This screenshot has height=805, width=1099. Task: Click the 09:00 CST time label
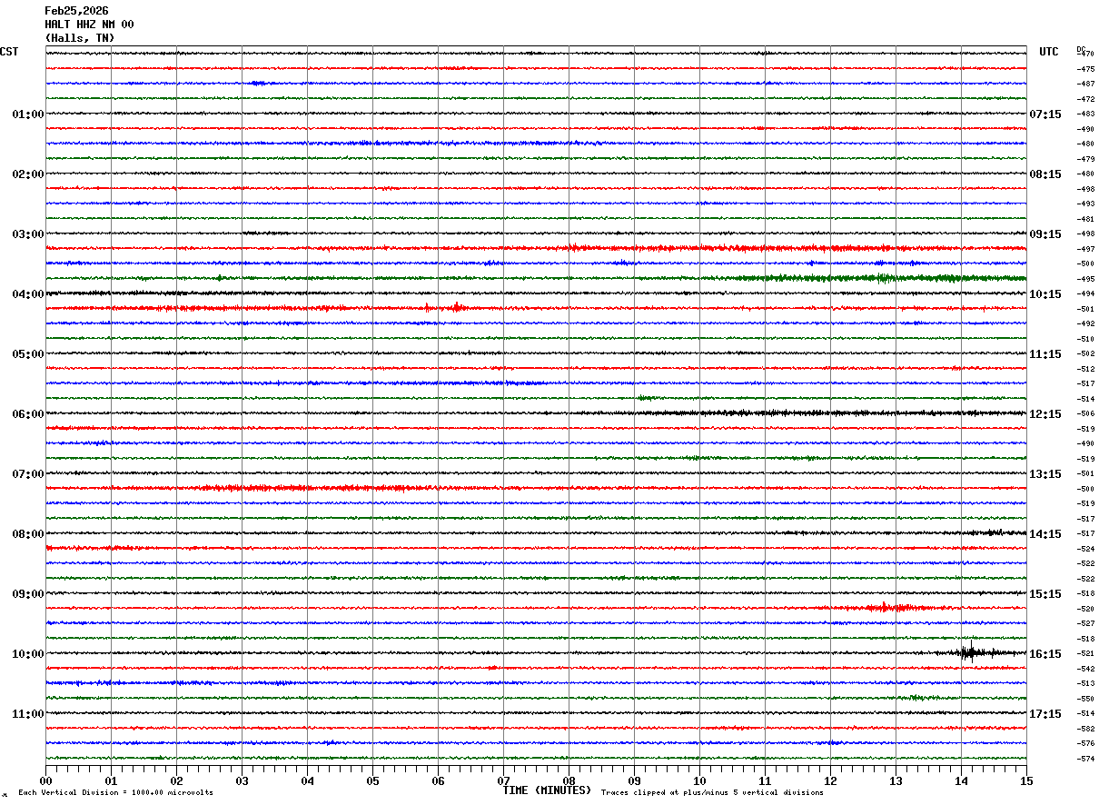click(x=28, y=594)
